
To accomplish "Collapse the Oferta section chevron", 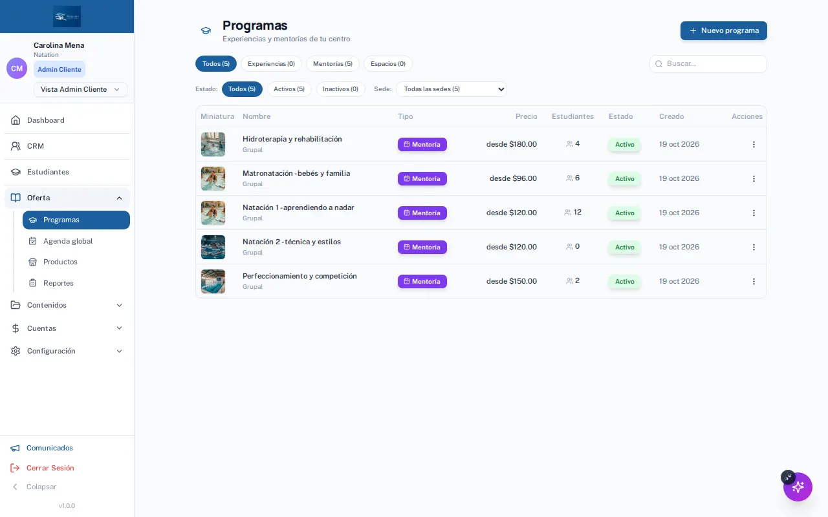I will click(119, 198).
